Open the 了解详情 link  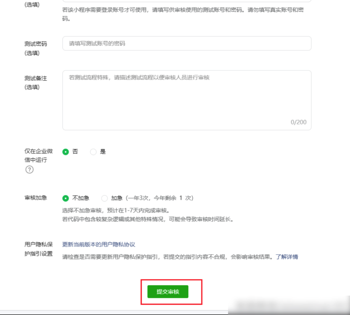(x=287, y=257)
